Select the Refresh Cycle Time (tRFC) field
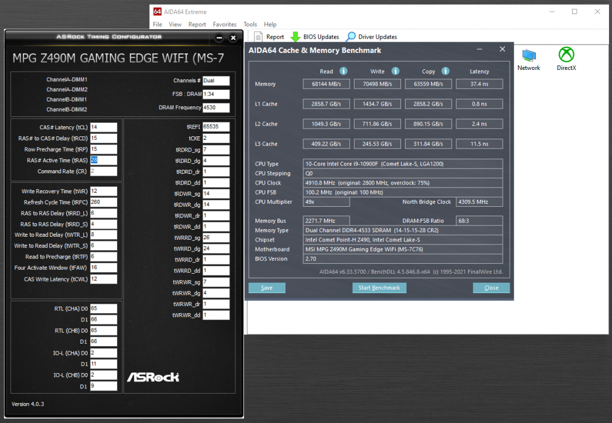Screen dimensions: 612x423 click(x=103, y=202)
